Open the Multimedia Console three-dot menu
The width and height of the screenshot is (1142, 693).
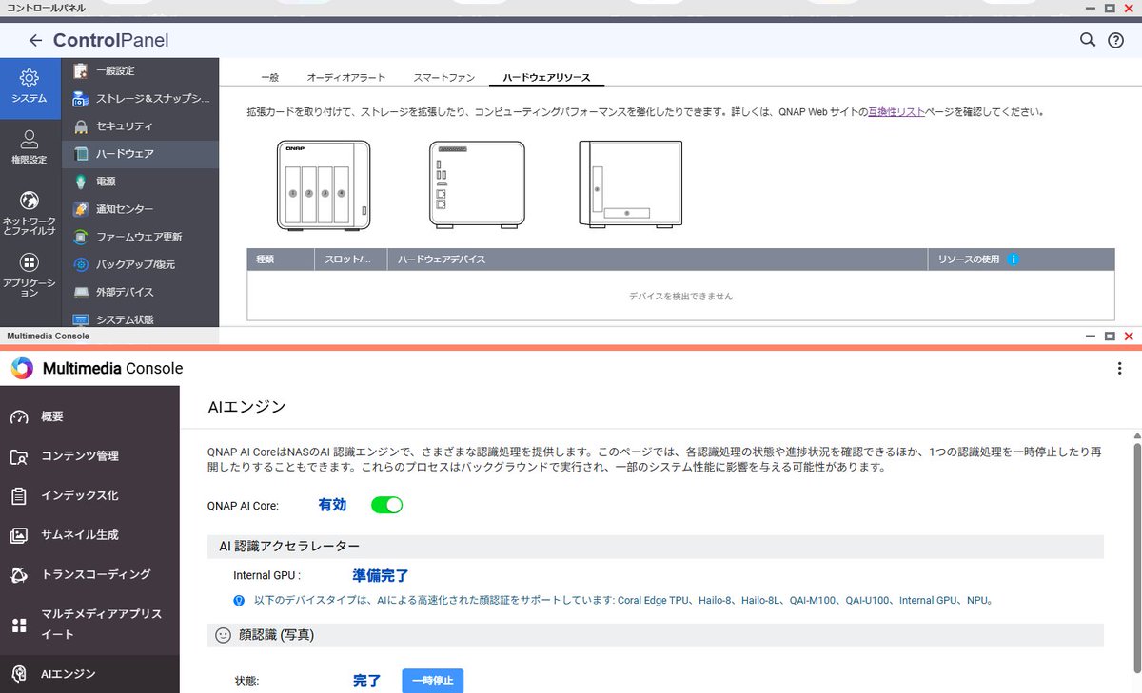click(1119, 369)
